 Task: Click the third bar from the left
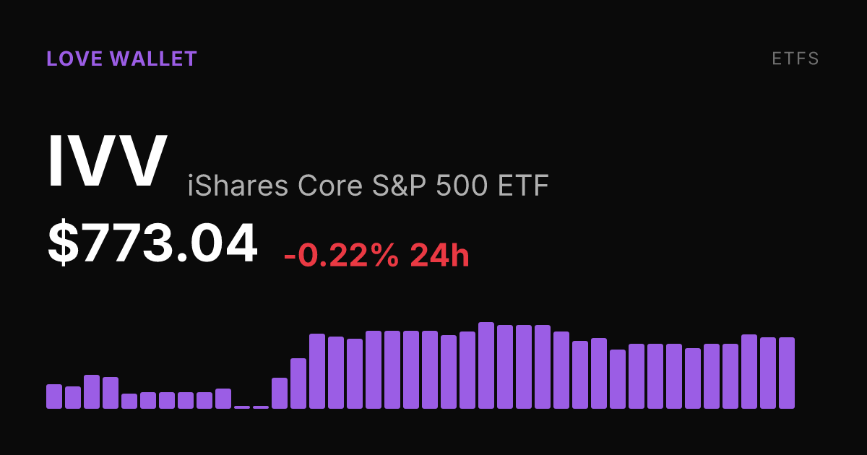[92, 391]
